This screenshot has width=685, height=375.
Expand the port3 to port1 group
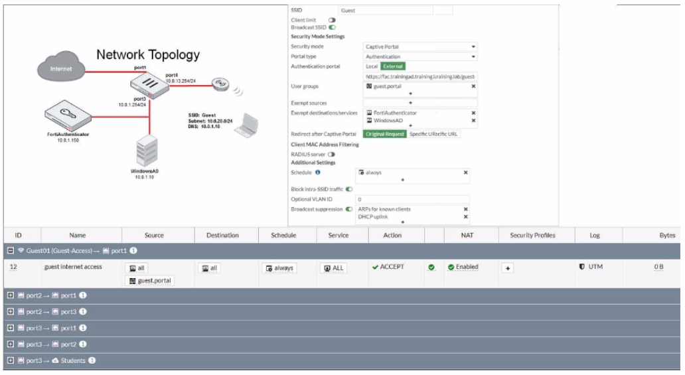click(x=11, y=328)
